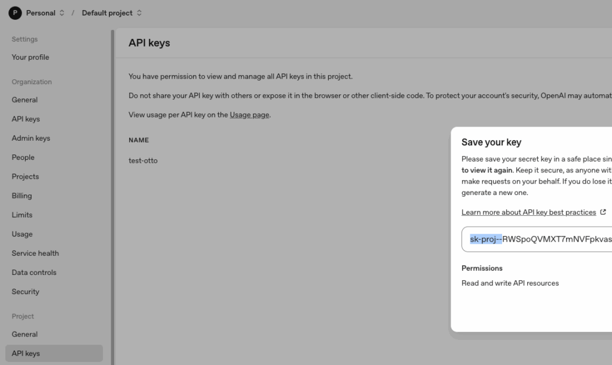Open project General settings
This screenshot has width=612, height=365.
(25, 334)
